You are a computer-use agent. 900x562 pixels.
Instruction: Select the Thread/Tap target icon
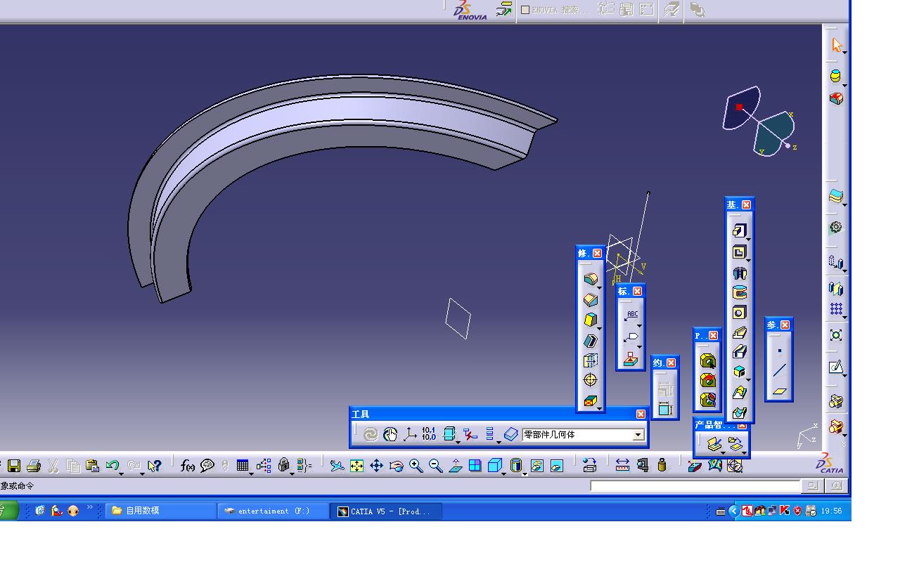590,380
